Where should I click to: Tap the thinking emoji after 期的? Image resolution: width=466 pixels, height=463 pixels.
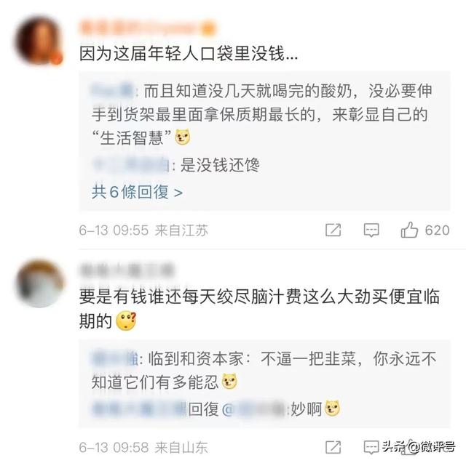tap(126, 321)
